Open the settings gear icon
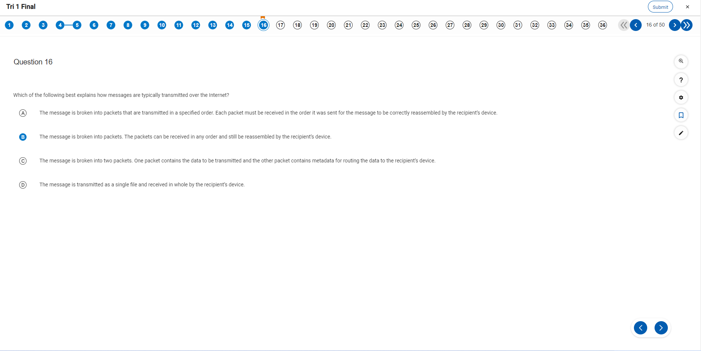The image size is (701, 351). pyautogui.click(x=681, y=98)
